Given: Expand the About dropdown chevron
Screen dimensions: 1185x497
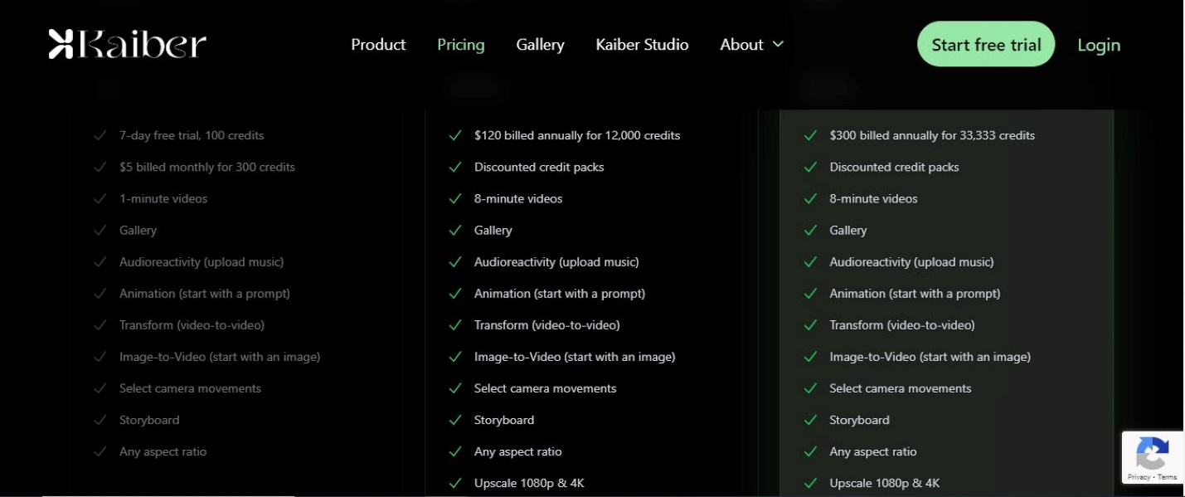Looking at the screenshot, I should pyautogui.click(x=778, y=44).
